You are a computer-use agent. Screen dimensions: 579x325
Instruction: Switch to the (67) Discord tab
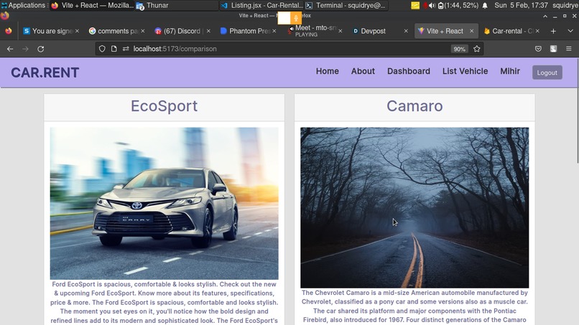coord(182,31)
